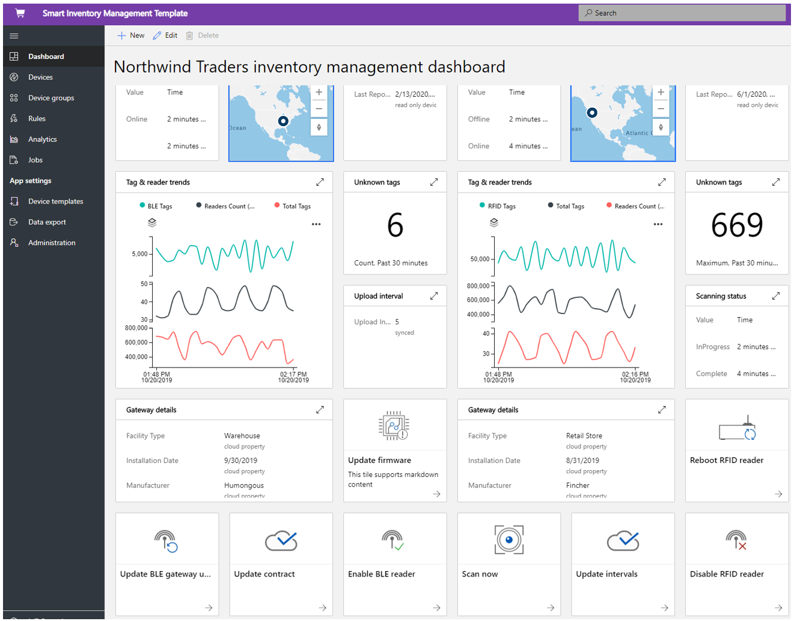Open the Rules section

[53, 118]
